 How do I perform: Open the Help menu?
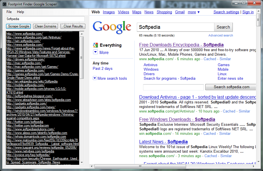click(20, 12)
